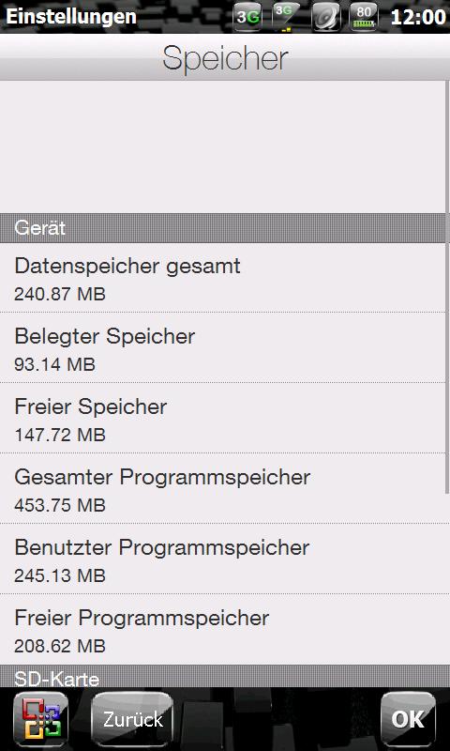Screen dimensions: 450x751
Task: Confirm with the OK button
Action: [x=408, y=719]
